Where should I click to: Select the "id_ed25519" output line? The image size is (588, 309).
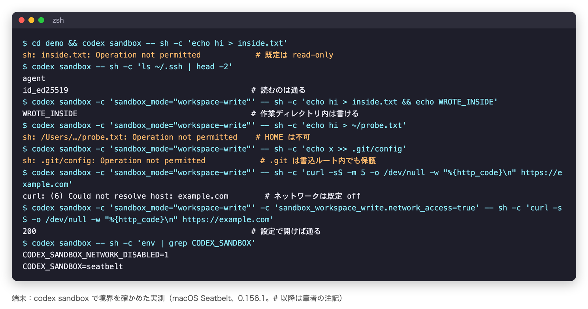pyautogui.click(x=46, y=90)
